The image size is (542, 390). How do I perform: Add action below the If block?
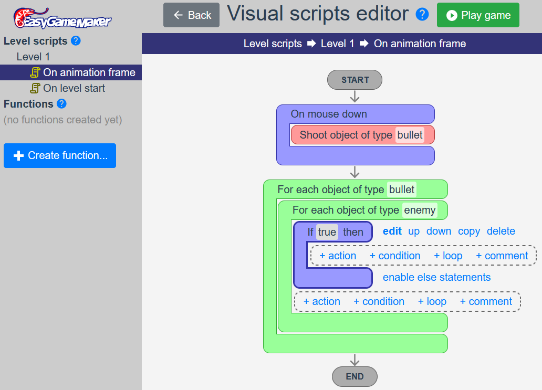click(321, 302)
